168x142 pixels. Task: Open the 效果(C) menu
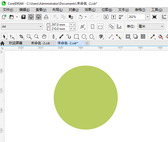pos(90,10)
